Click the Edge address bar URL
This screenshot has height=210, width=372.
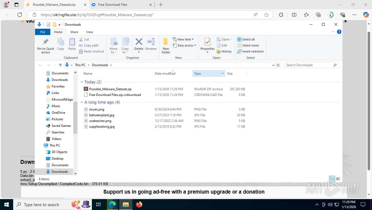(97, 15)
